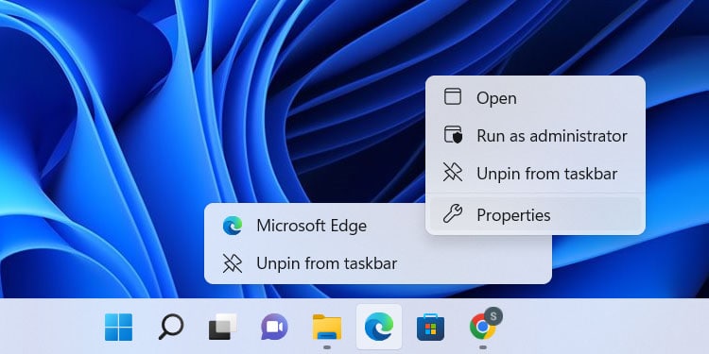This screenshot has width=709, height=354.
Task: Click the window icon beside Open
Action: (x=453, y=96)
